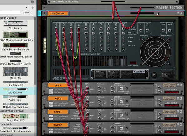Click Redrum Send Out 2 jack
187x136 pixels.
[147, 30]
